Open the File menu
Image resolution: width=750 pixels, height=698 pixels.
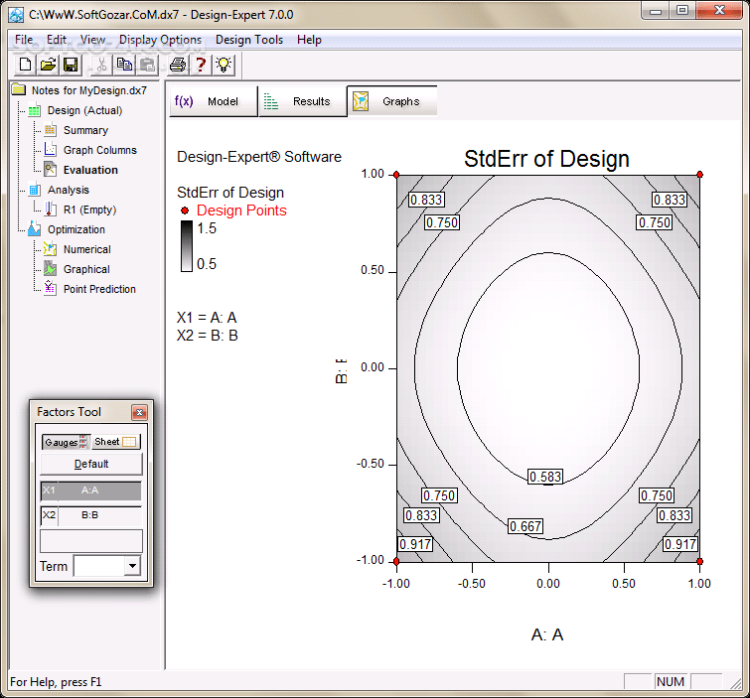click(x=24, y=40)
